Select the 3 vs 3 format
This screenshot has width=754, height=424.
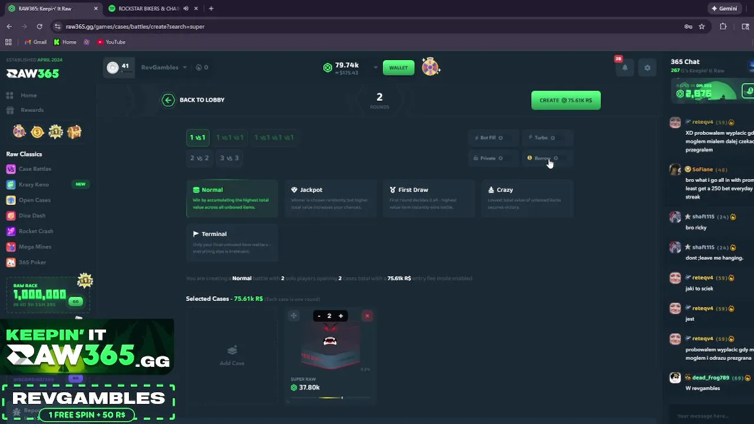tap(229, 158)
